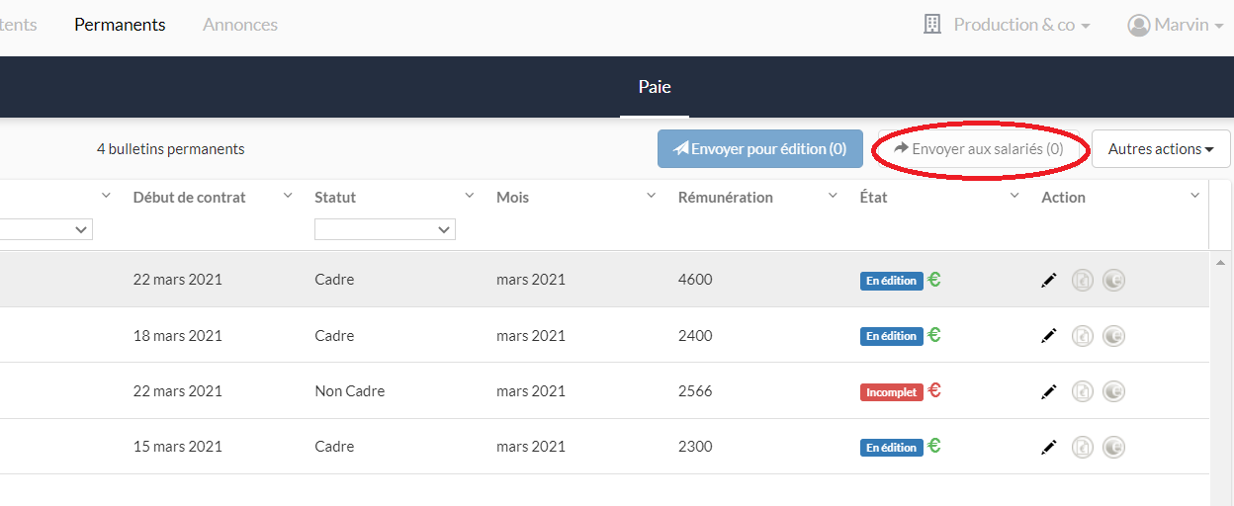Screen dimensions: 1234x506
Task: Click the grey euro coin icon in the 2300 row
Action: click(x=1114, y=448)
